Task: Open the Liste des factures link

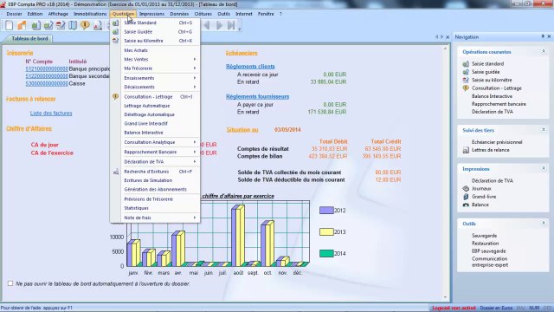Action: point(51,114)
